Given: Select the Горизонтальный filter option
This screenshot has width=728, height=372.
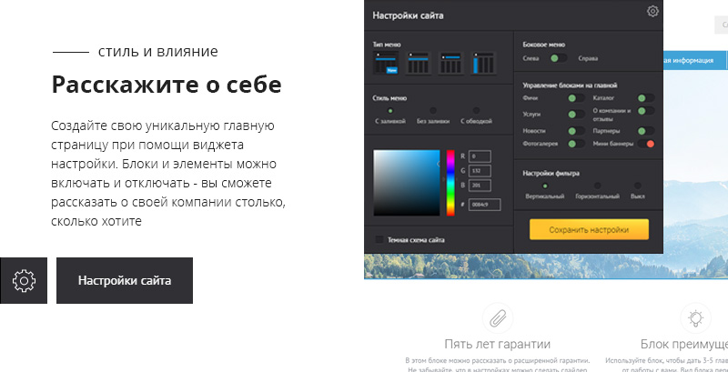Looking at the screenshot, I should tap(597, 186).
